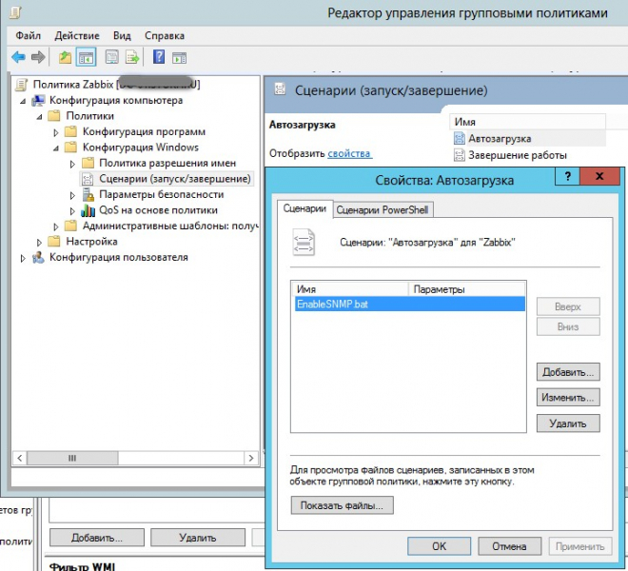This screenshot has height=571, width=628.
Task: Click the Forward arrow toolbar icon
Action: (37, 57)
